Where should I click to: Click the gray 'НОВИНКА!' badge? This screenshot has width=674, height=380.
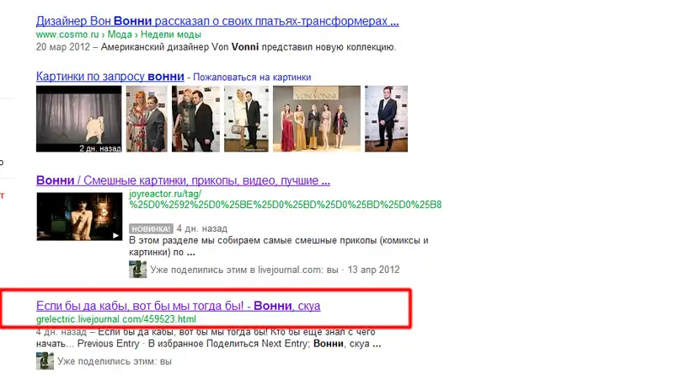coord(151,228)
